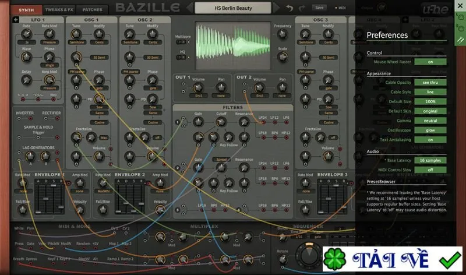Viewport: 466px width, 275px height.
Task: Click the oscilloscope Frequency knob
Action: click(x=283, y=34)
